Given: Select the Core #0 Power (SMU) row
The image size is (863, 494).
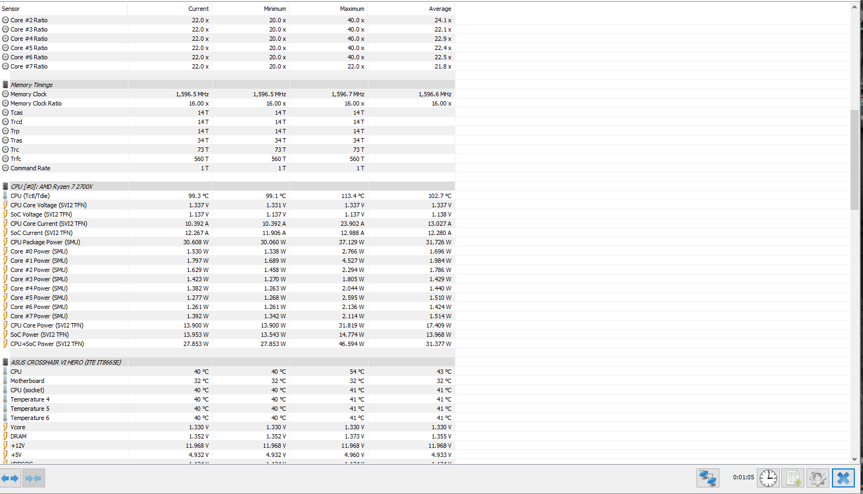Looking at the screenshot, I should [x=227, y=251].
